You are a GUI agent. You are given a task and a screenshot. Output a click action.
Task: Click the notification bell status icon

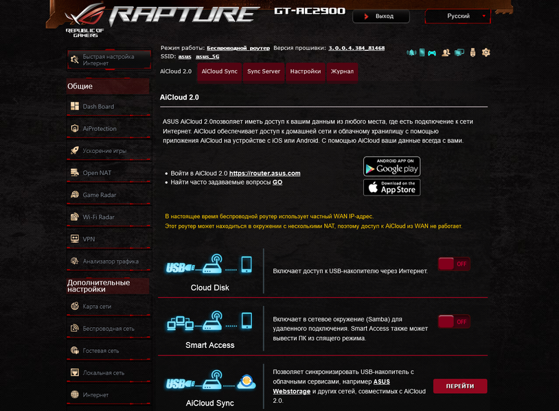pyautogui.click(x=411, y=53)
